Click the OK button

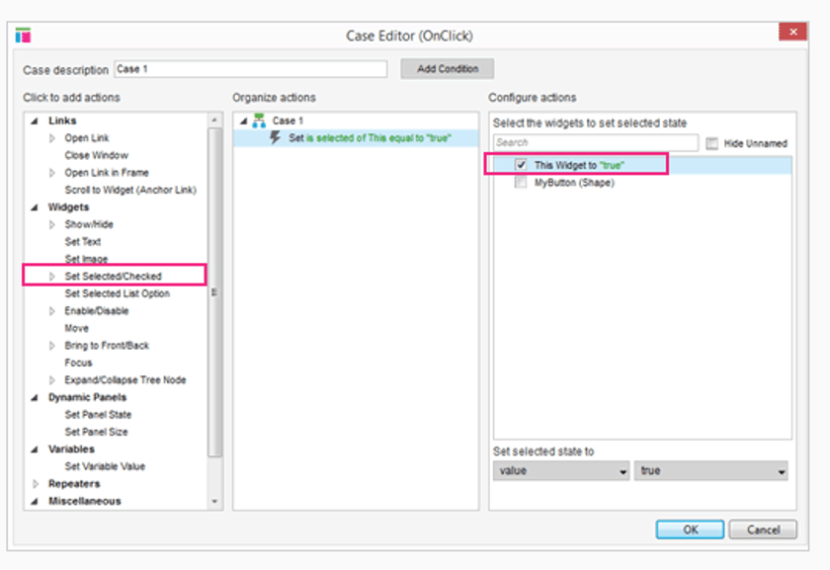(690, 529)
